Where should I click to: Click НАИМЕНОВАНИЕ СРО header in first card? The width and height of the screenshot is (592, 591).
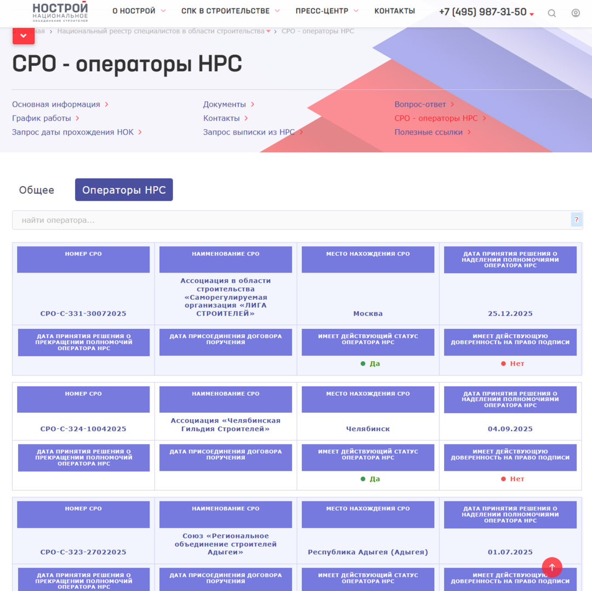[x=226, y=259]
